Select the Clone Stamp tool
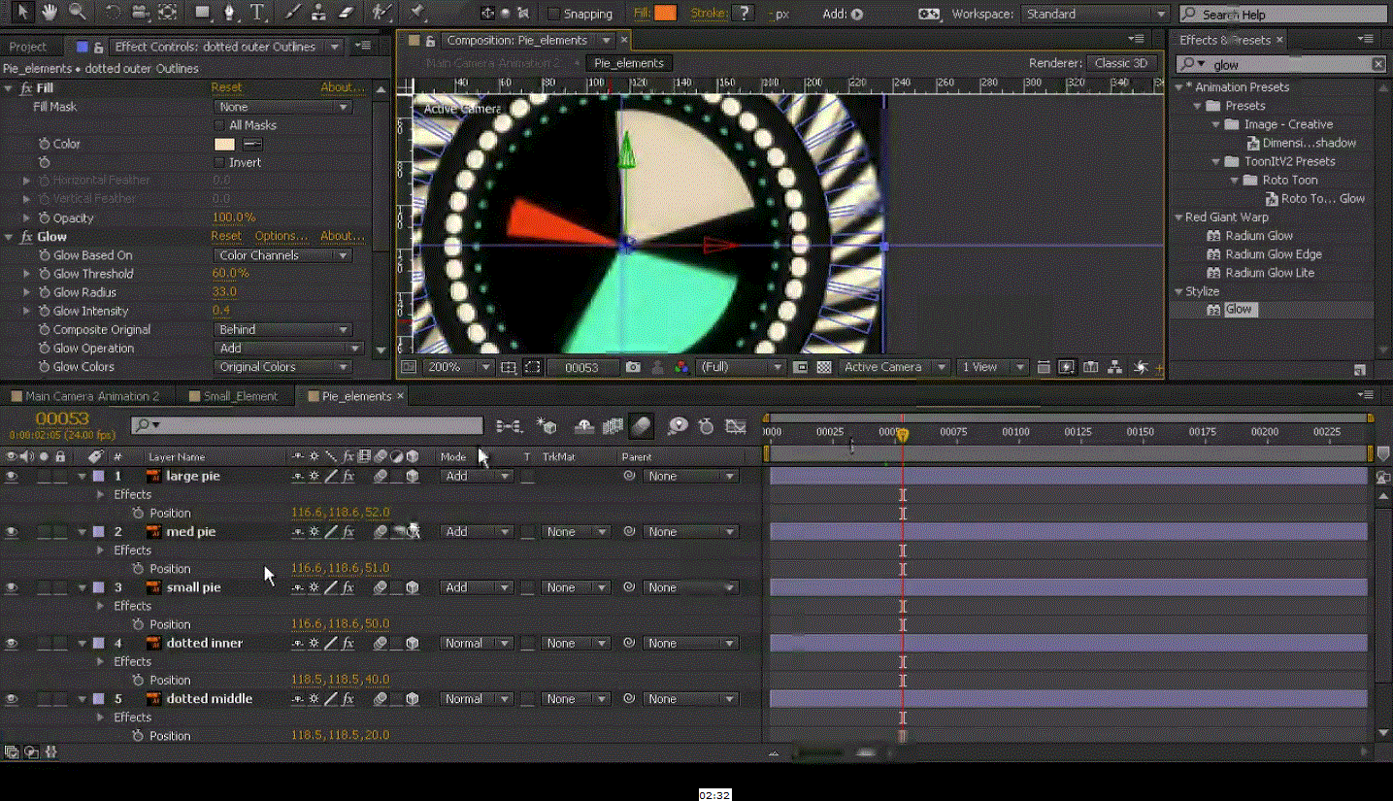The height and width of the screenshot is (801, 1393). coord(319,13)
